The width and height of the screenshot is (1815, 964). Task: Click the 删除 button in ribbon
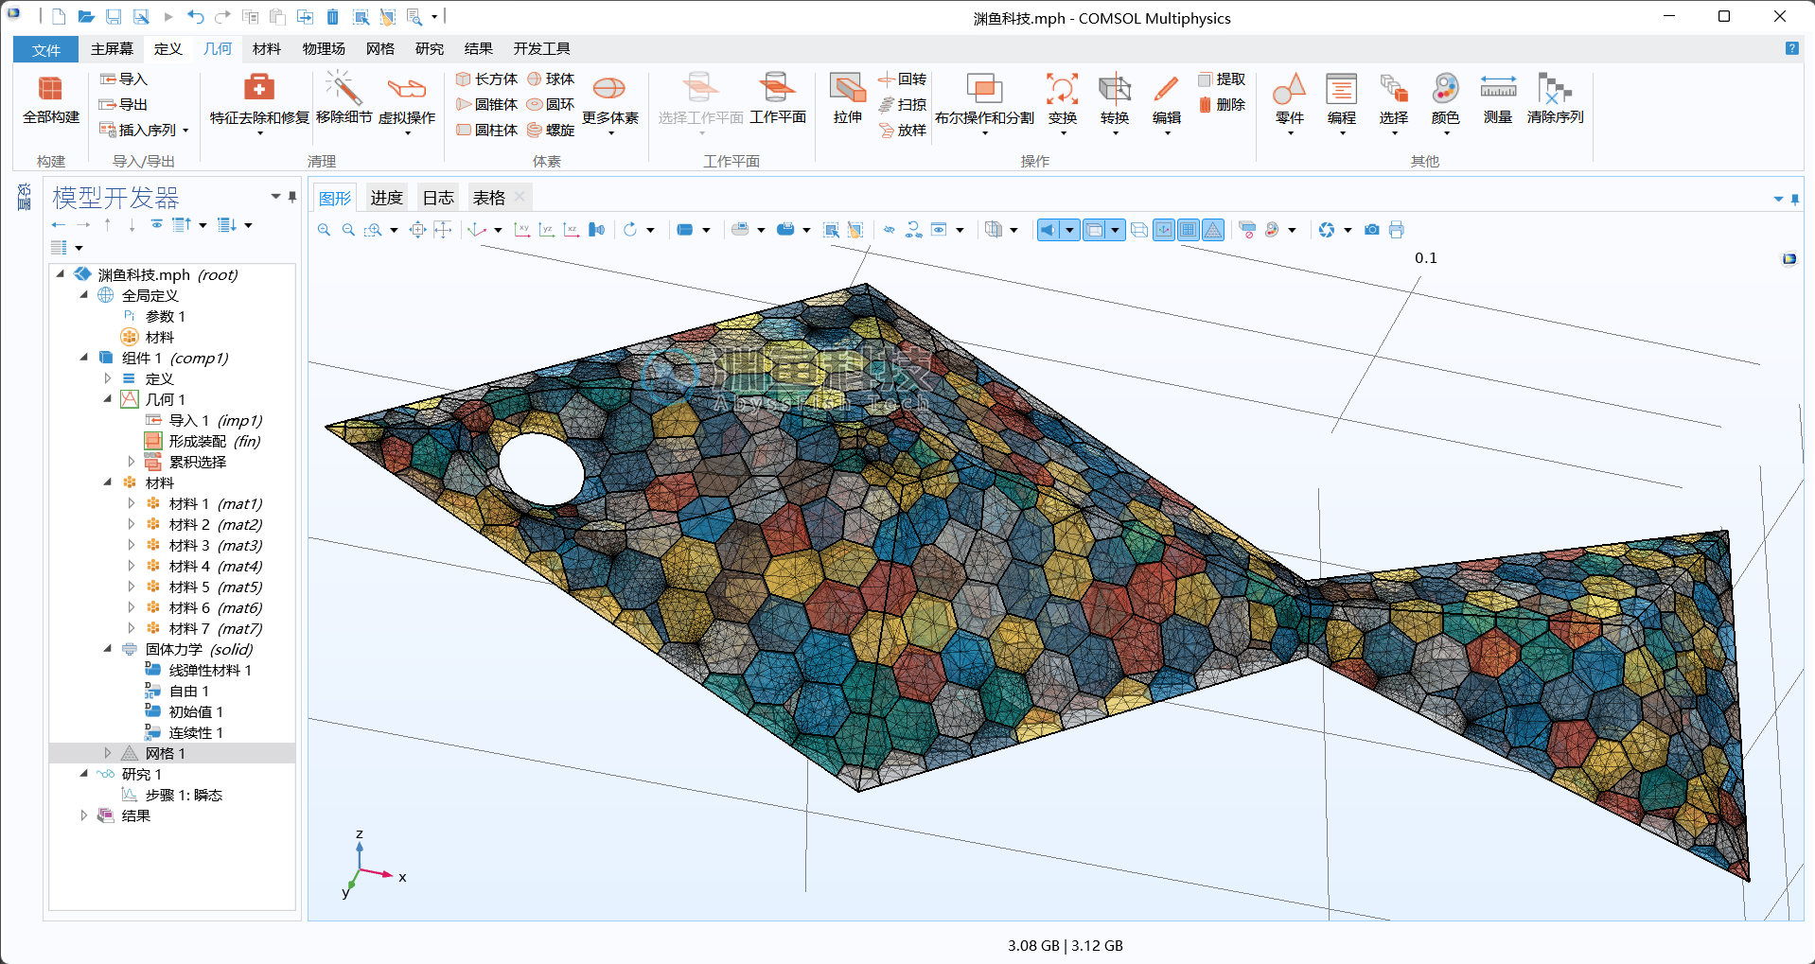tap(1222, 105)
